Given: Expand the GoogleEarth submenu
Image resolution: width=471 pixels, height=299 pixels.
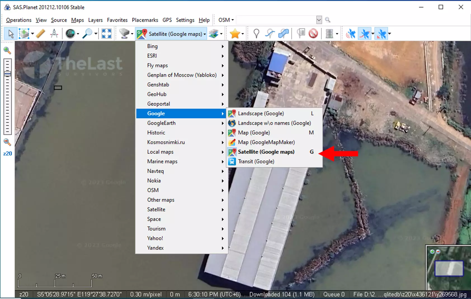Looking at the screenshot, I should click(182, 123).
